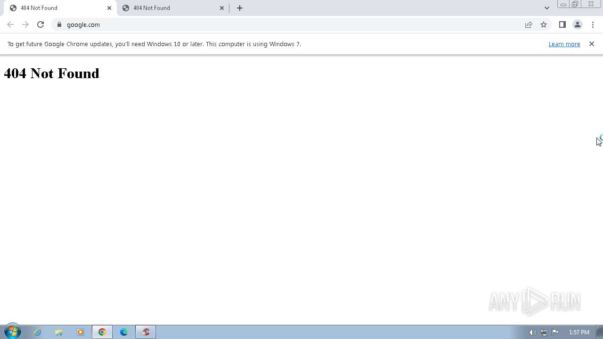
Task: Open Action Center flag icon
Action: click(x=555, y=332)
